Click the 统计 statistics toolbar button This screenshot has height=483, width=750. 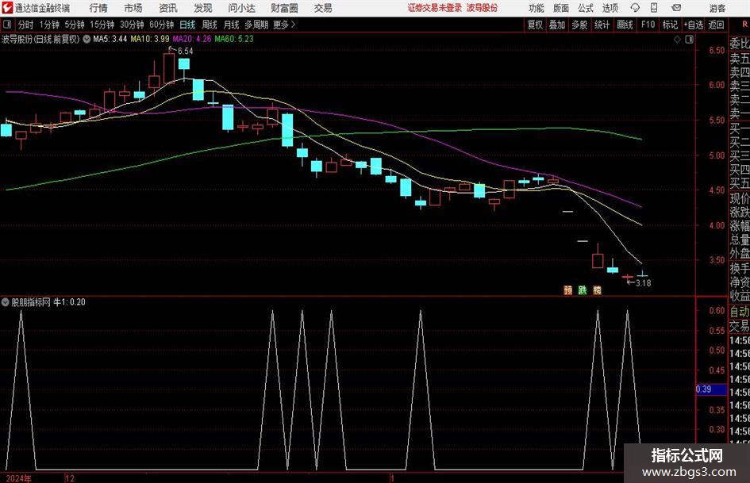coord(602,25)
